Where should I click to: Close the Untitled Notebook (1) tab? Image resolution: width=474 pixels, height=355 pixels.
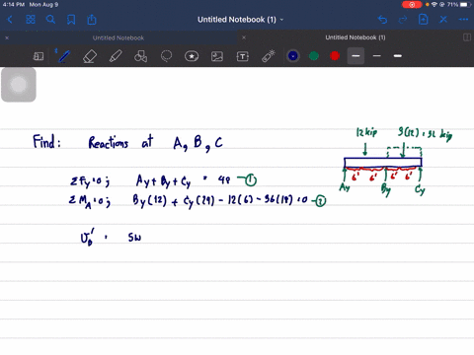[x=244, y=37]
